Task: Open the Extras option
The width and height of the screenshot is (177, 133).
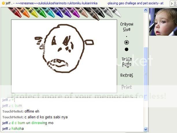Action: coord(127,75)
